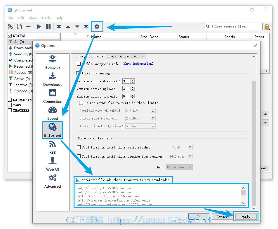This screenshot has width=278, height=229.
Task: Move torrent up in queue
Action: point(68,27)
